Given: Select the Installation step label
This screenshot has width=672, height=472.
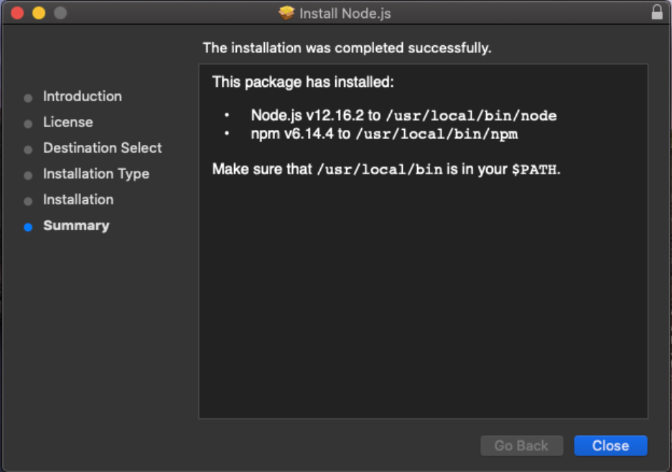Looking at the screenshot, I should (78, 199).
